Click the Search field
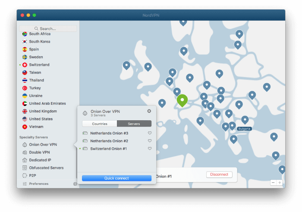 point(48,29)
